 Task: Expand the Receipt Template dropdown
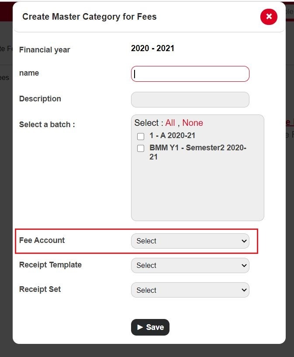point(190,265)
